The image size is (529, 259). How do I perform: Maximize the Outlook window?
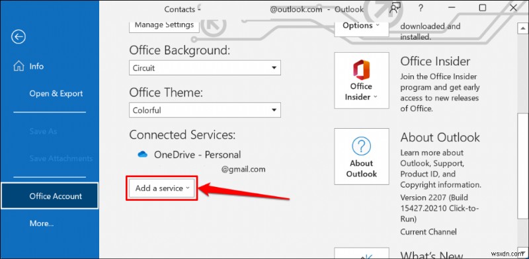tap(483, 8)
